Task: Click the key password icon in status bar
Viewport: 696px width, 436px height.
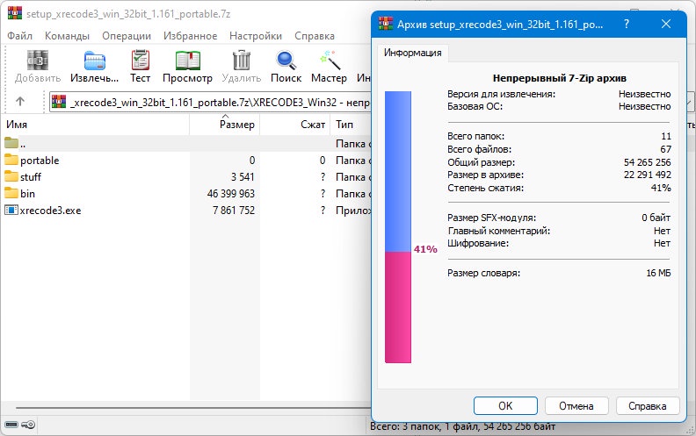Action: coord(28,425)
